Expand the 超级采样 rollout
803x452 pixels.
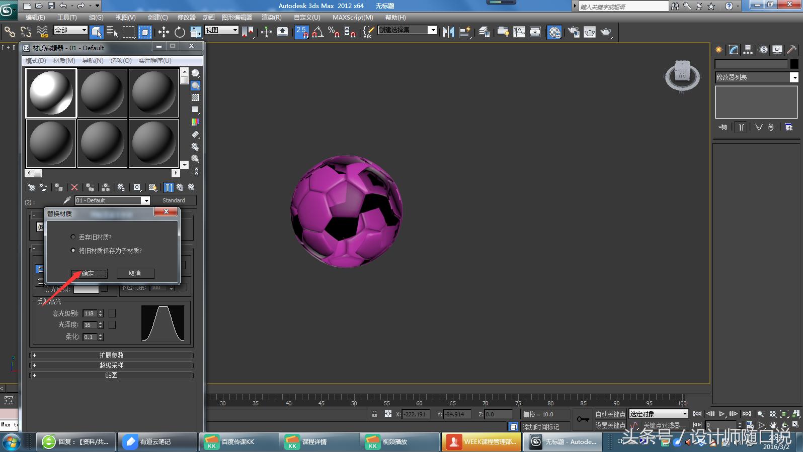(111, 365)
